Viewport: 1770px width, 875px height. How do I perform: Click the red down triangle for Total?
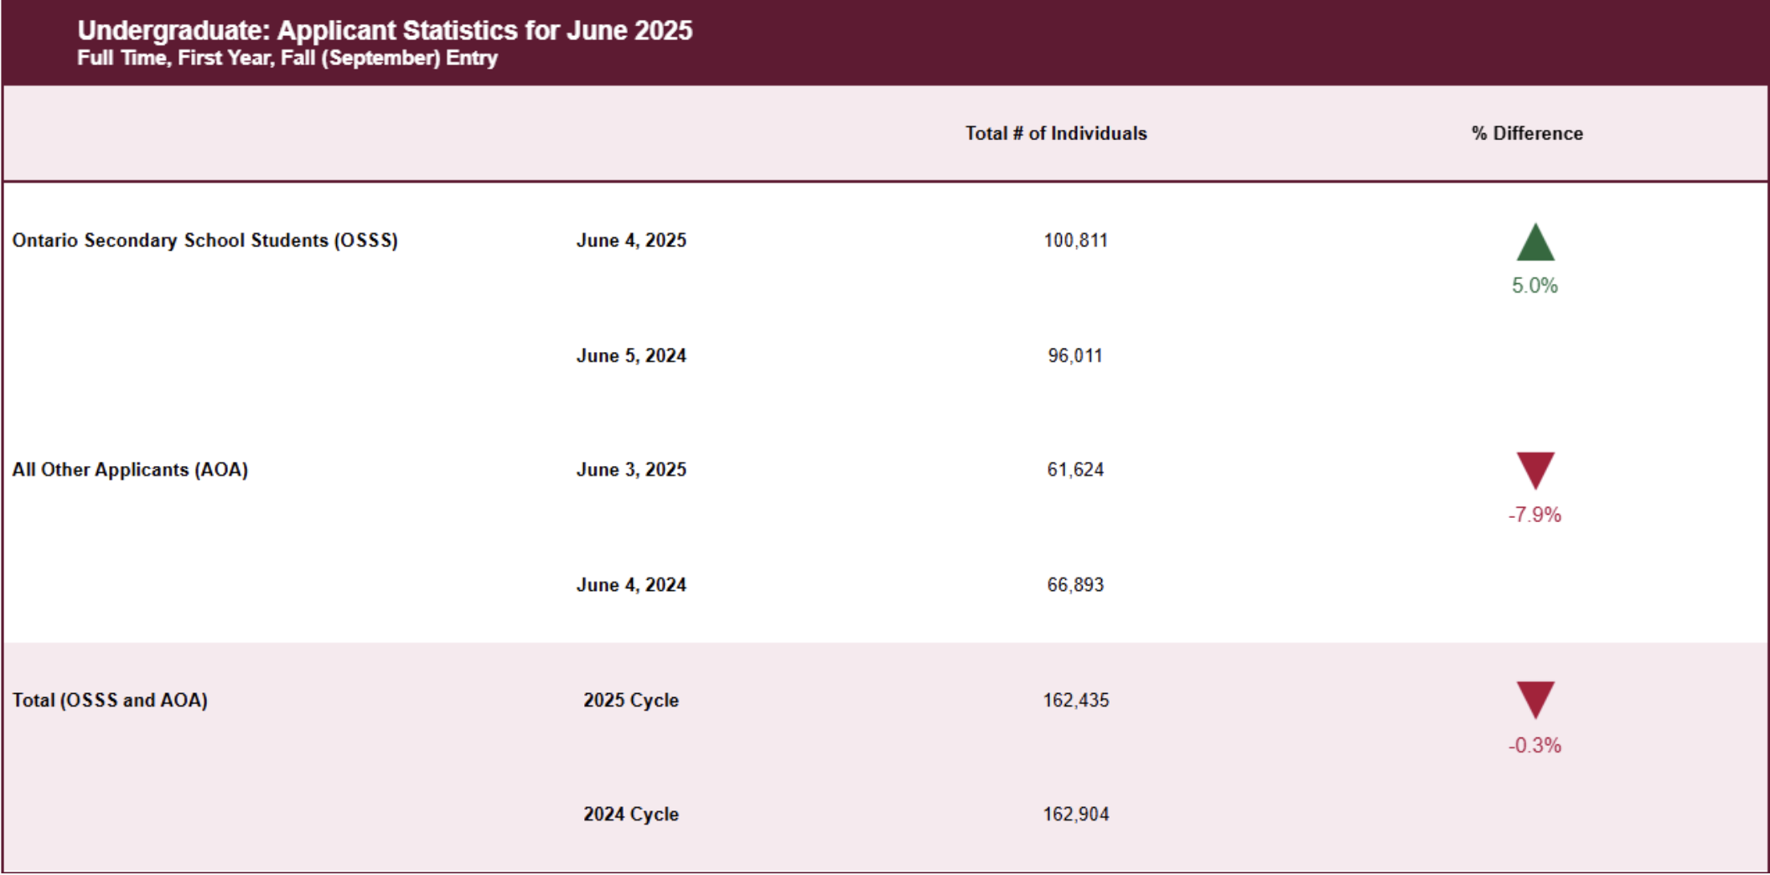coord(1535,700)
